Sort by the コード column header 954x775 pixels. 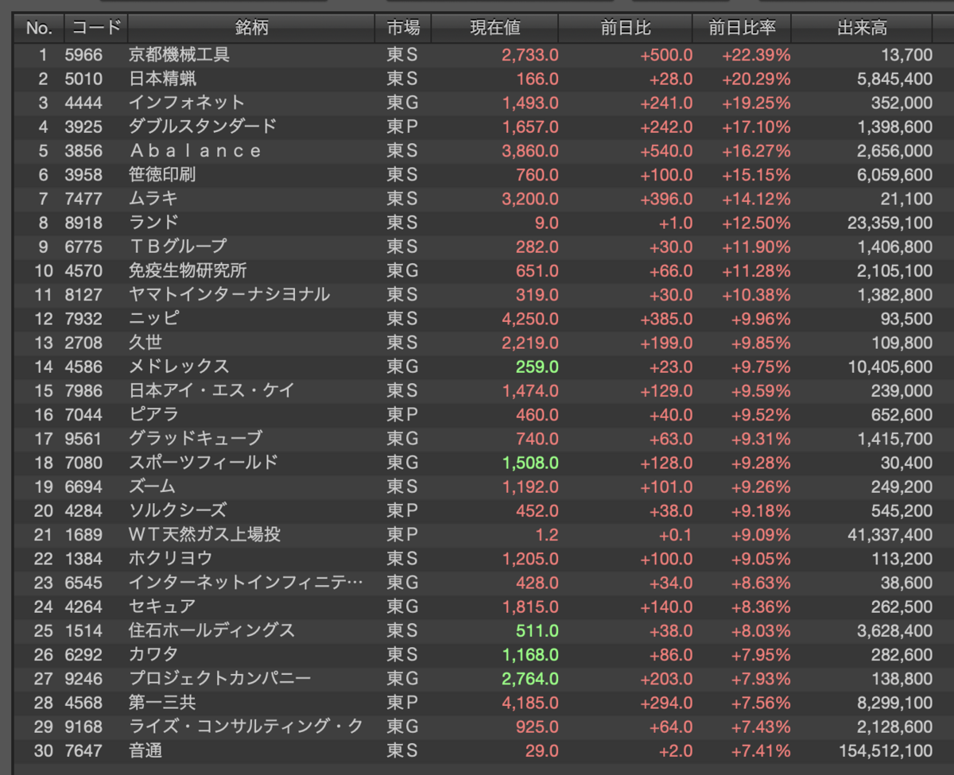click(96, 29)
